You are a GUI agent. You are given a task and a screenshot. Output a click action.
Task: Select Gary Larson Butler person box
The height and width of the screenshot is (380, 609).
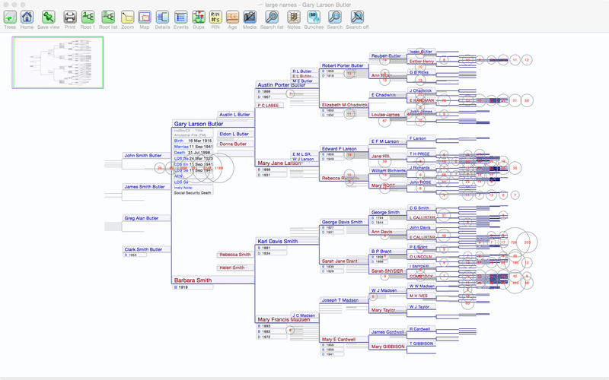[x=199, y=124]
